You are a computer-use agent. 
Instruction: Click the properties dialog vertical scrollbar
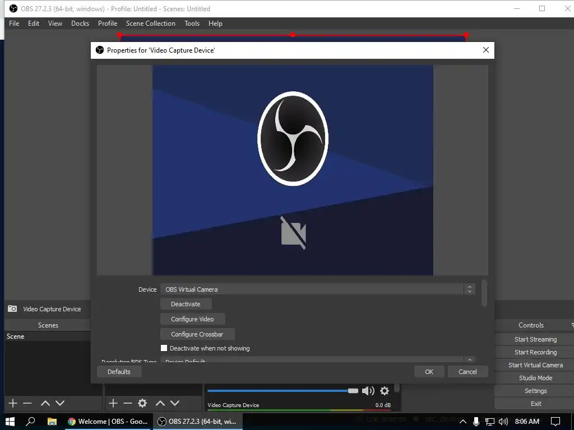[484, 293]
